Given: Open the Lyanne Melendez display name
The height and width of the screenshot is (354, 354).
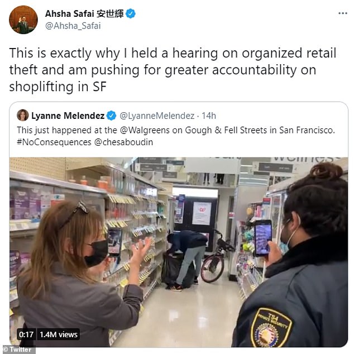Looking at the screenshot, I should pos(68,116).
